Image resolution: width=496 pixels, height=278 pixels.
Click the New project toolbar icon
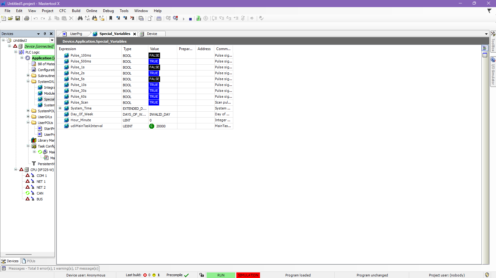click(3, 19)
